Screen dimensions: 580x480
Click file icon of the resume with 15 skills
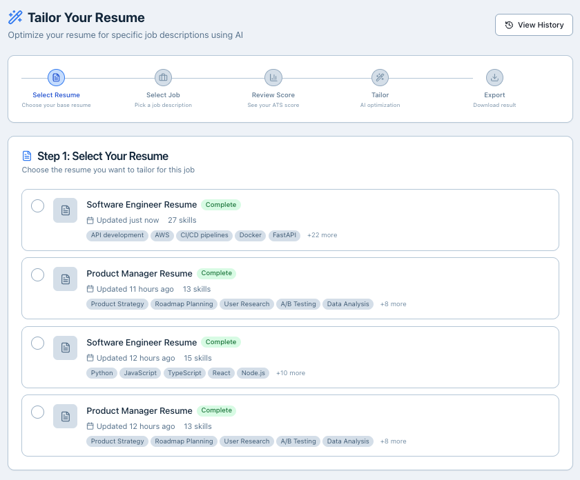coord(66,348)
